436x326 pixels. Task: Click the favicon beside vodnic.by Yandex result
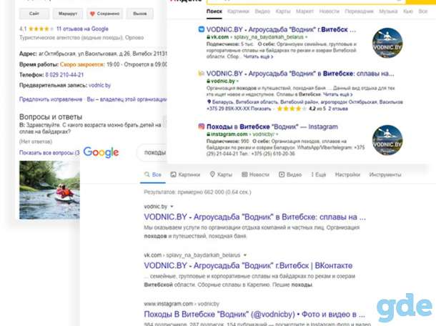tap(201, 74)
